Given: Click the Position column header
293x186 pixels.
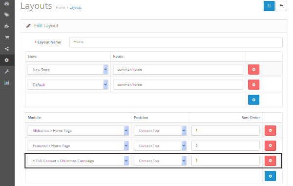Looking at the screenshot, I should (141, 118).
